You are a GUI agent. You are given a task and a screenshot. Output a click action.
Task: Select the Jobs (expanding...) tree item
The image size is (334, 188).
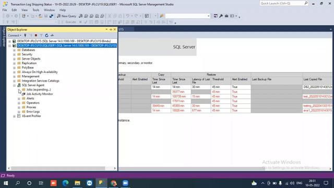click(x=39, y=89)
